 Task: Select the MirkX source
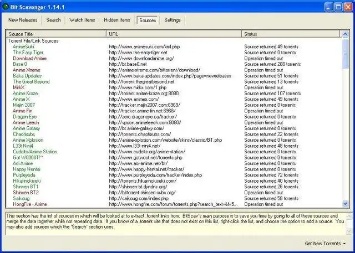point(19,87)
